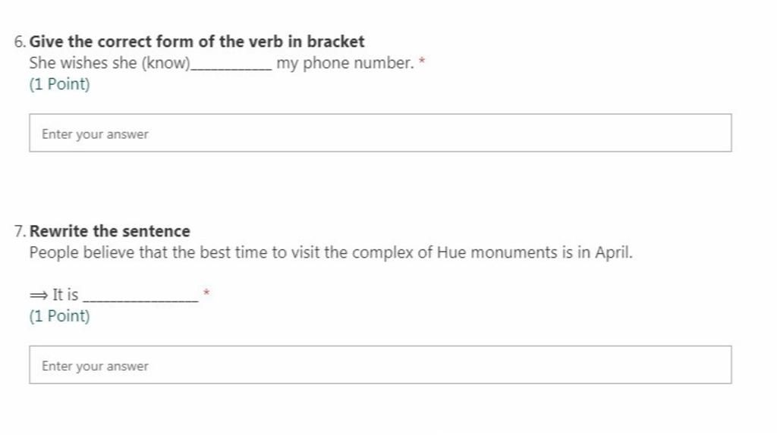Click the red asterisk after 'It is' blank
Viewport: 777px width, 435px height.
206,293
